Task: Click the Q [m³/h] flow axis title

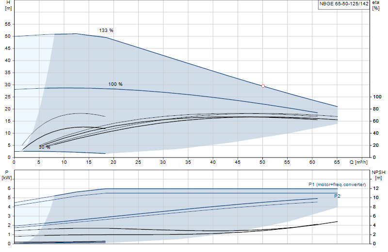Action: pos(358,162)
